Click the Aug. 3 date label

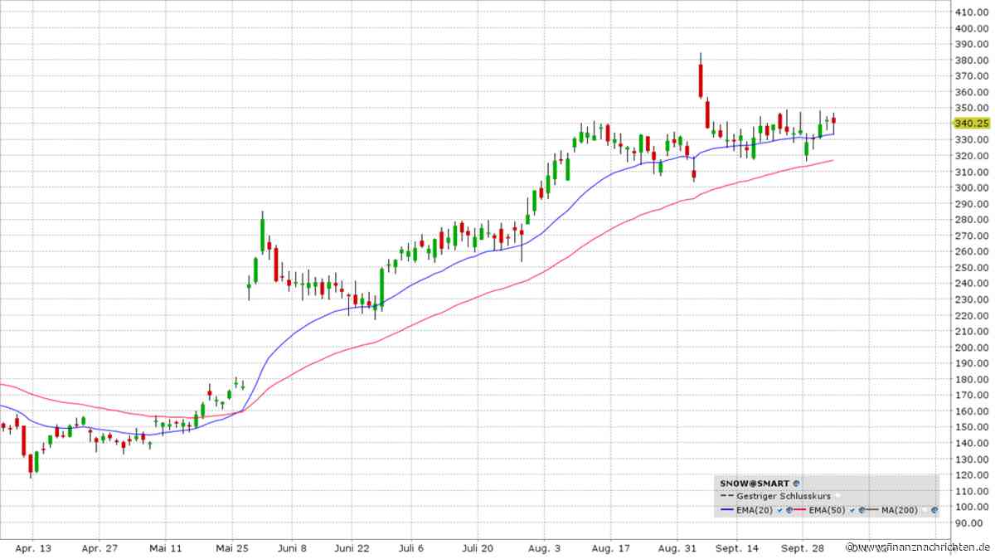(x=544, y=548)
